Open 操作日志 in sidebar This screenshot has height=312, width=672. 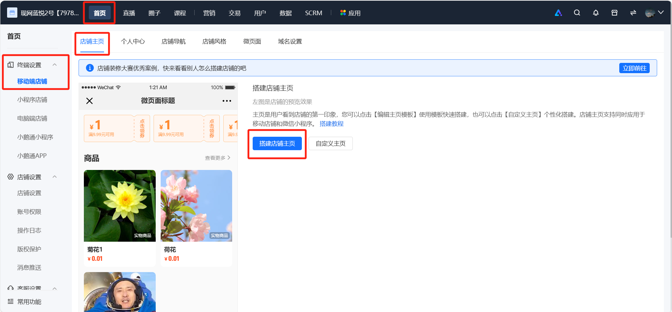click(x=29, y=230)
